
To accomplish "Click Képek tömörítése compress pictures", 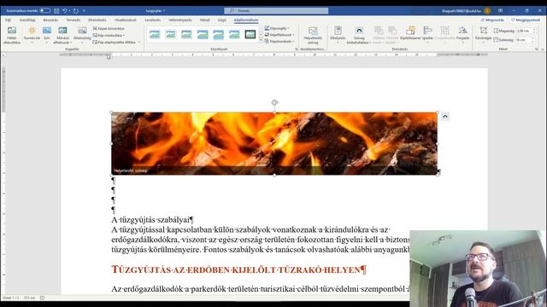I will [109, 28].
